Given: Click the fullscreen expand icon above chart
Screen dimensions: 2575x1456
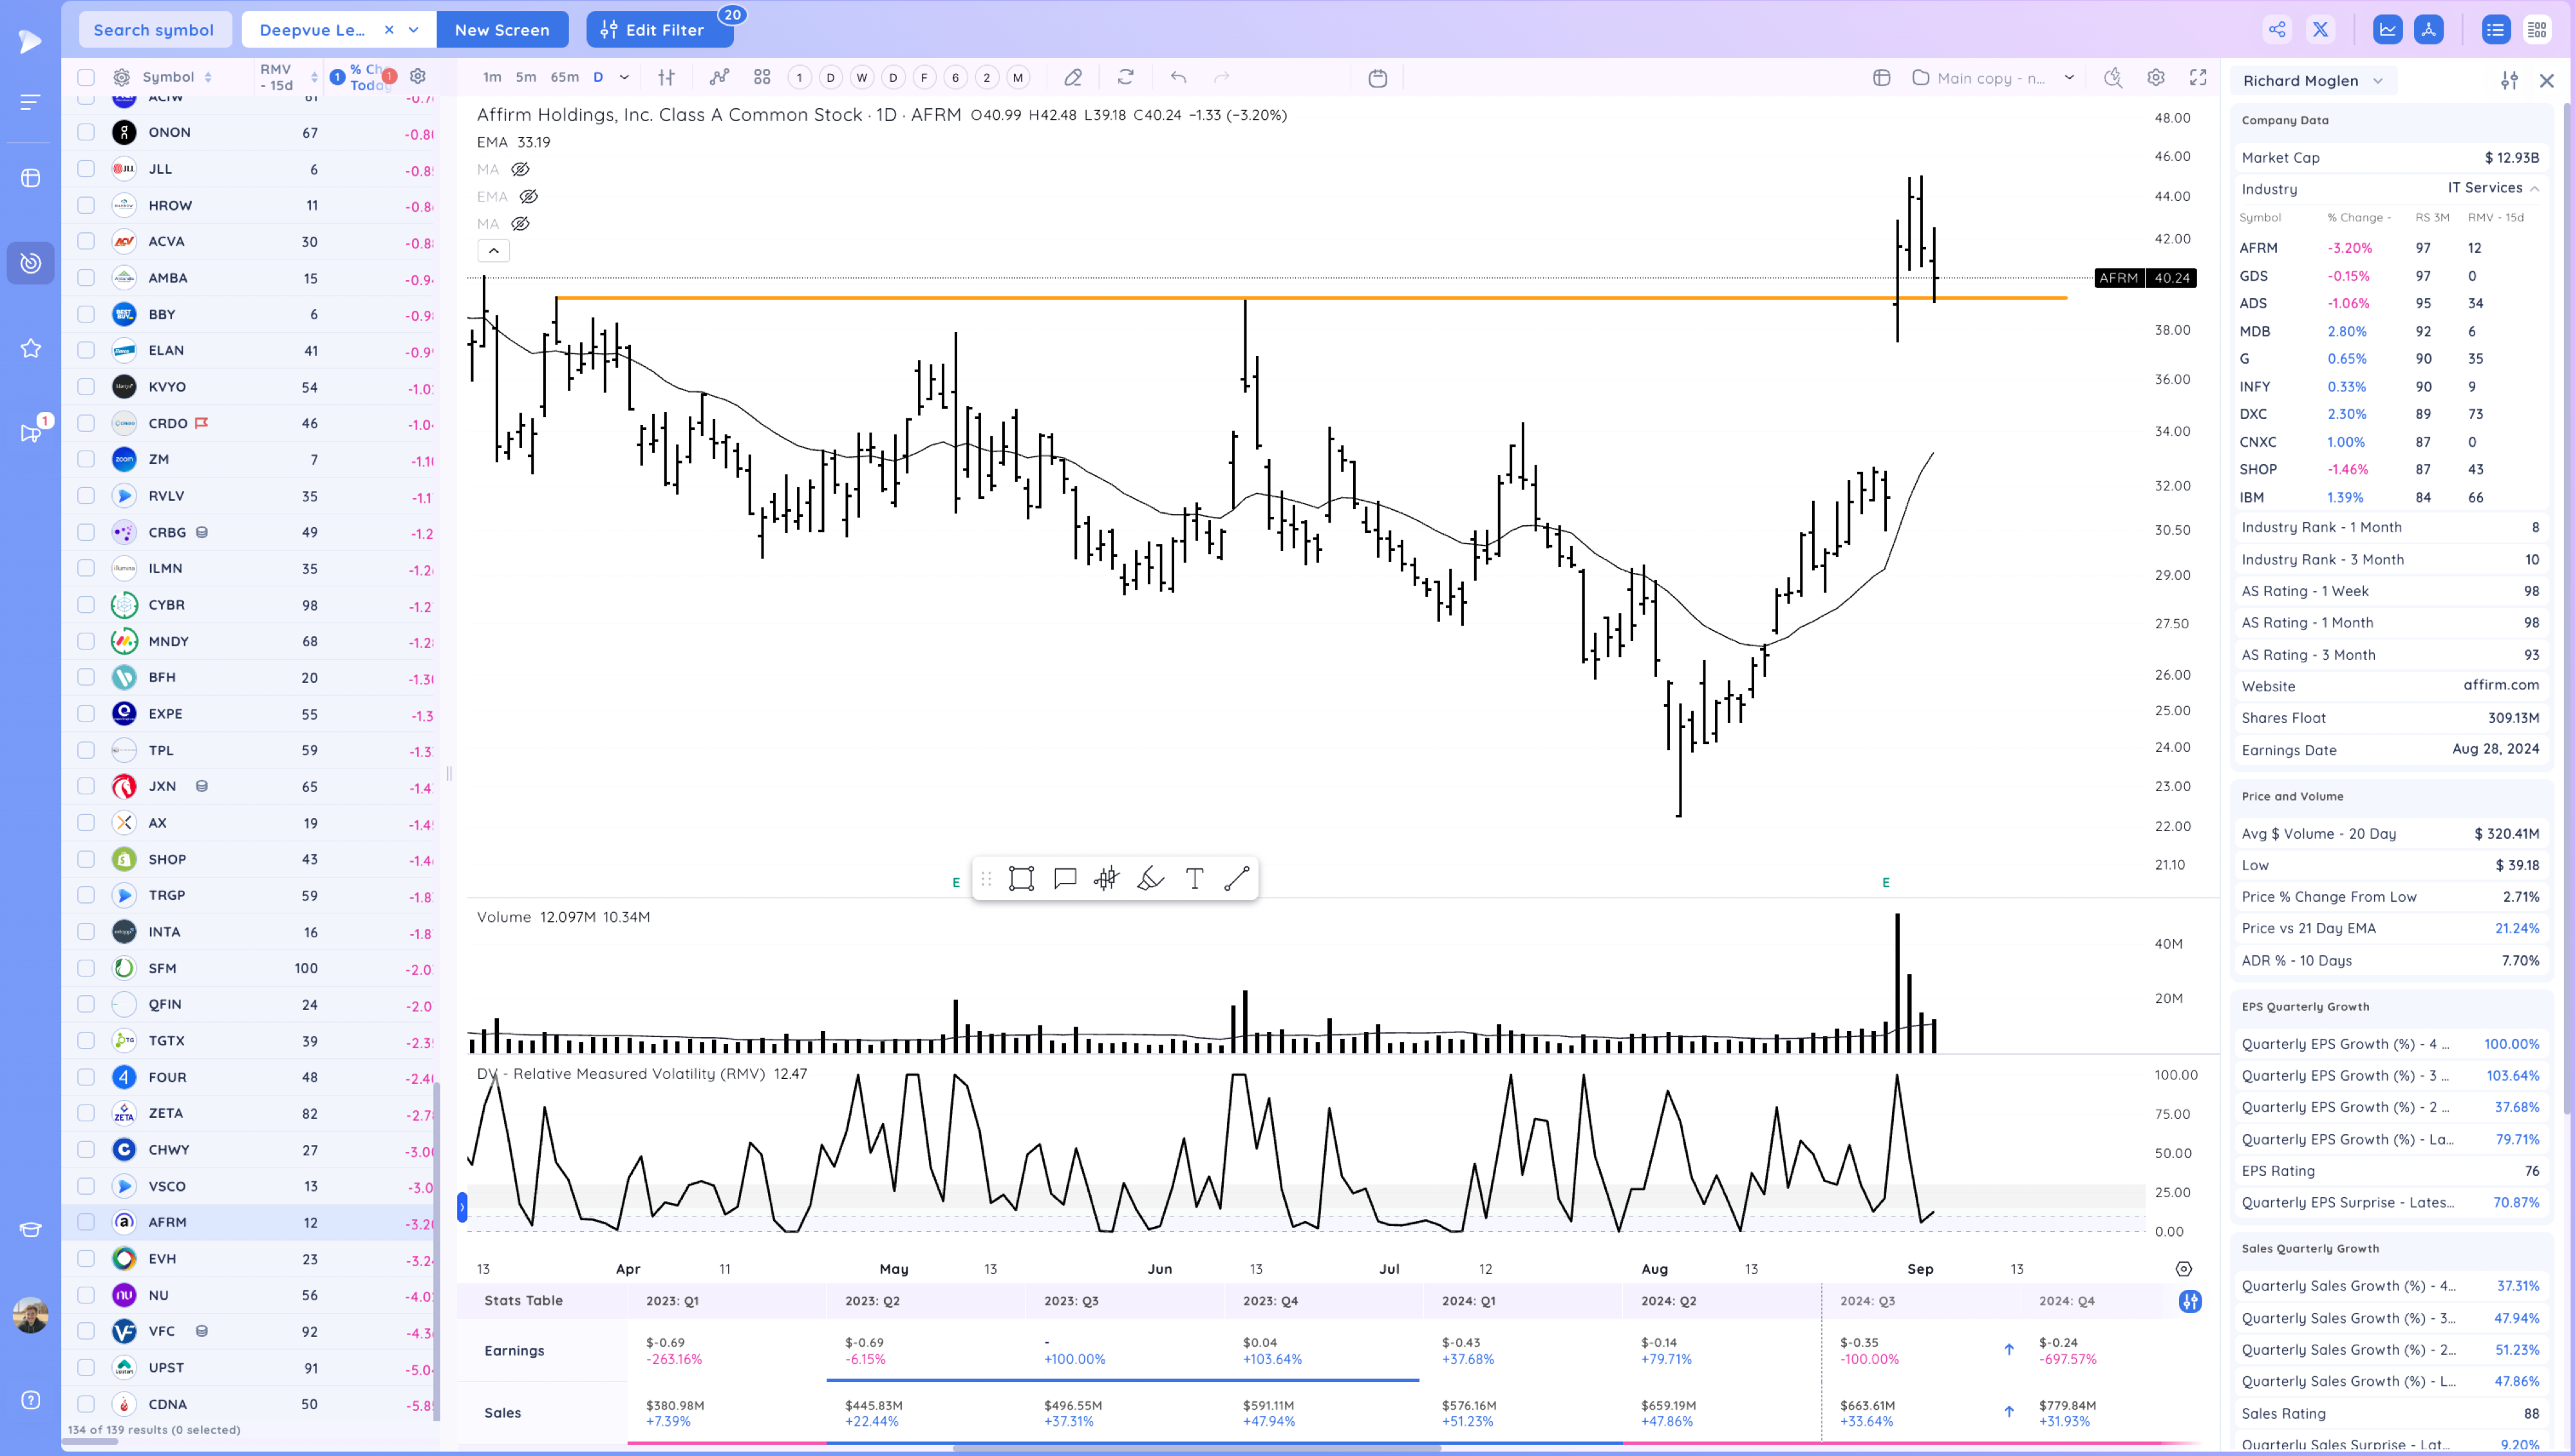Looking at the screenshot, I should 2199,77.
